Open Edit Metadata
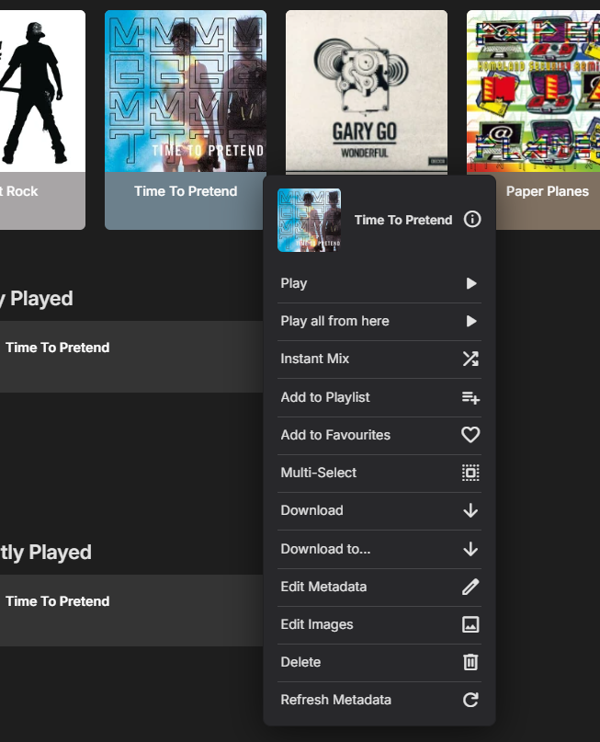600x742 pixels. [379, 587]
